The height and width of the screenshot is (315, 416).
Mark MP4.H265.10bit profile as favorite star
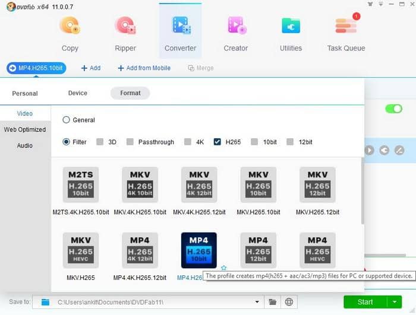coord(223,268)
